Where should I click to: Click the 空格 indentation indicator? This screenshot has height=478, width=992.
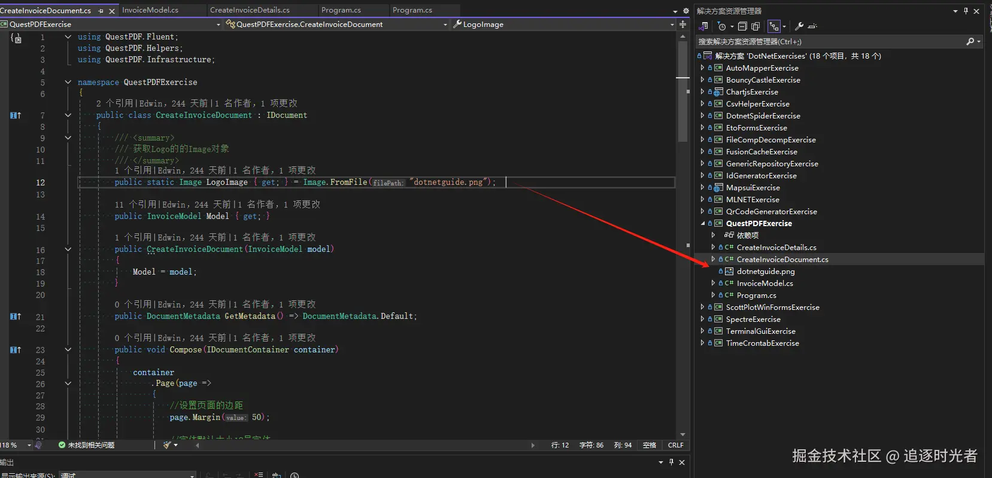(650, 445)
